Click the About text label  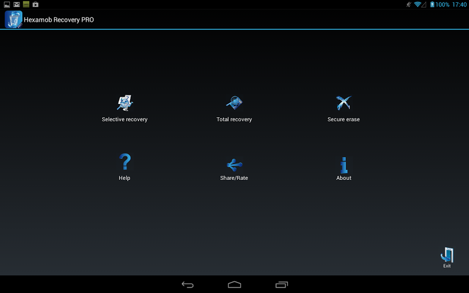[x=344, y=178]
